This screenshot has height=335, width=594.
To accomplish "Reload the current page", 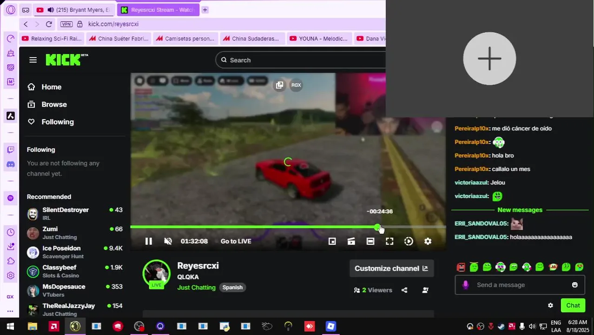I will pyautogui.click(x=49, y=24).
